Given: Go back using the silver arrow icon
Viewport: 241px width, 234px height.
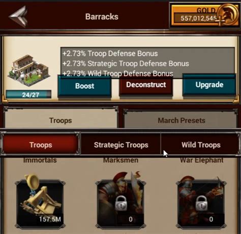Looking at the screenshot, I should [18, 17].
